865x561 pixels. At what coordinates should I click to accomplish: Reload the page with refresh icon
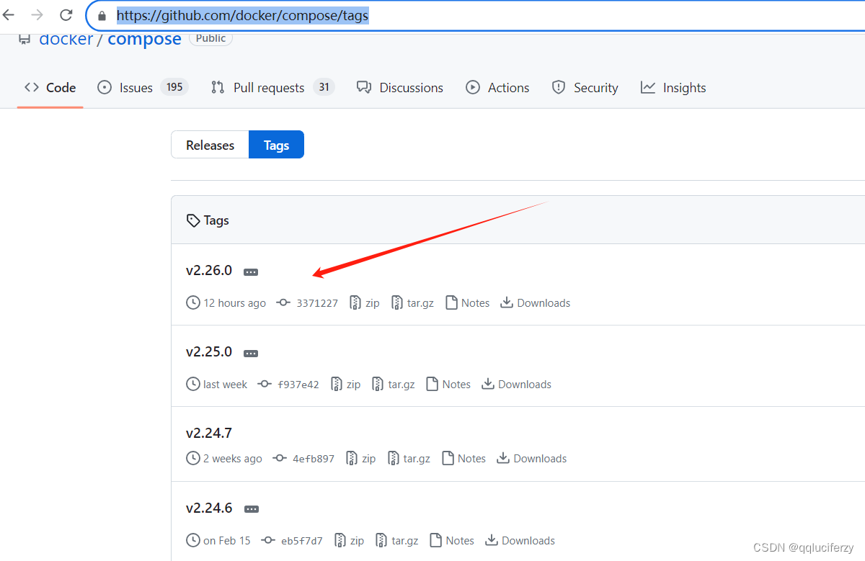point(66,14)
